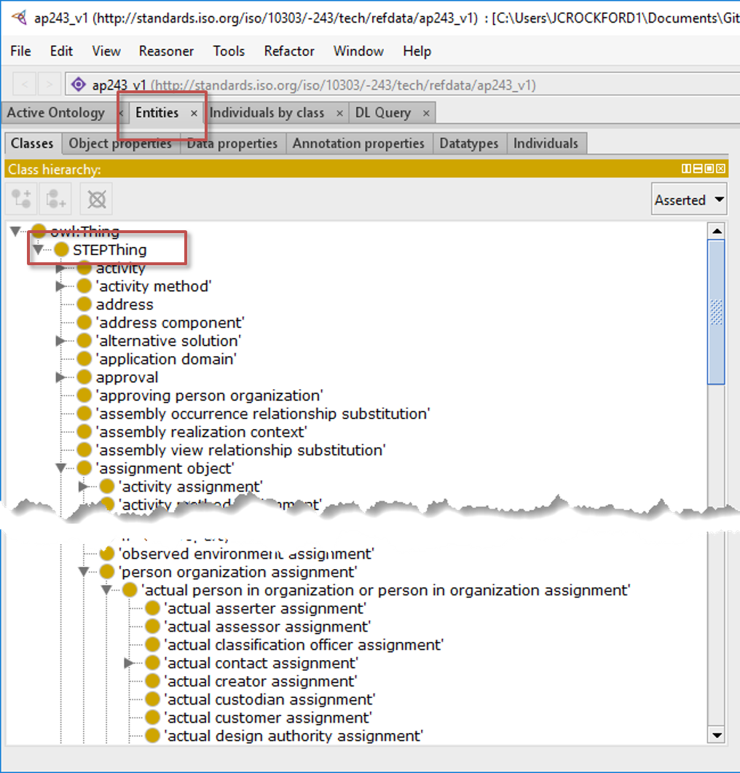The width and height of the screenshot is (740, 773).
Task: Expand the 'actual contact assignment' node
Action: 130,663
